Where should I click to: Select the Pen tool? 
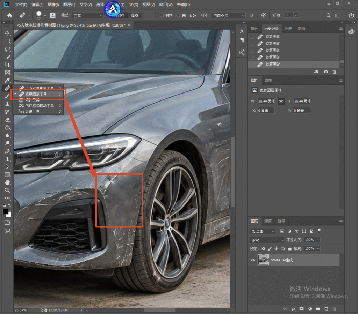(7, 151)
